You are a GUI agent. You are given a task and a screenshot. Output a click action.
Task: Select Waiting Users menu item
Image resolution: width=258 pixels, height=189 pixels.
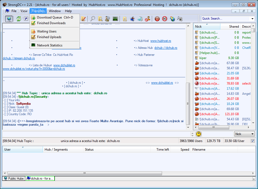[55, 31]
